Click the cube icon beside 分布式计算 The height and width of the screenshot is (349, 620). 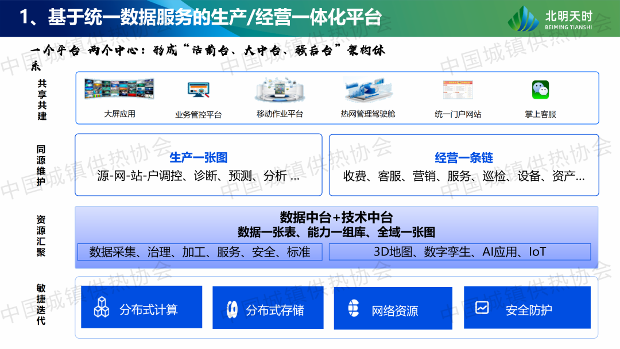[102, 308]
